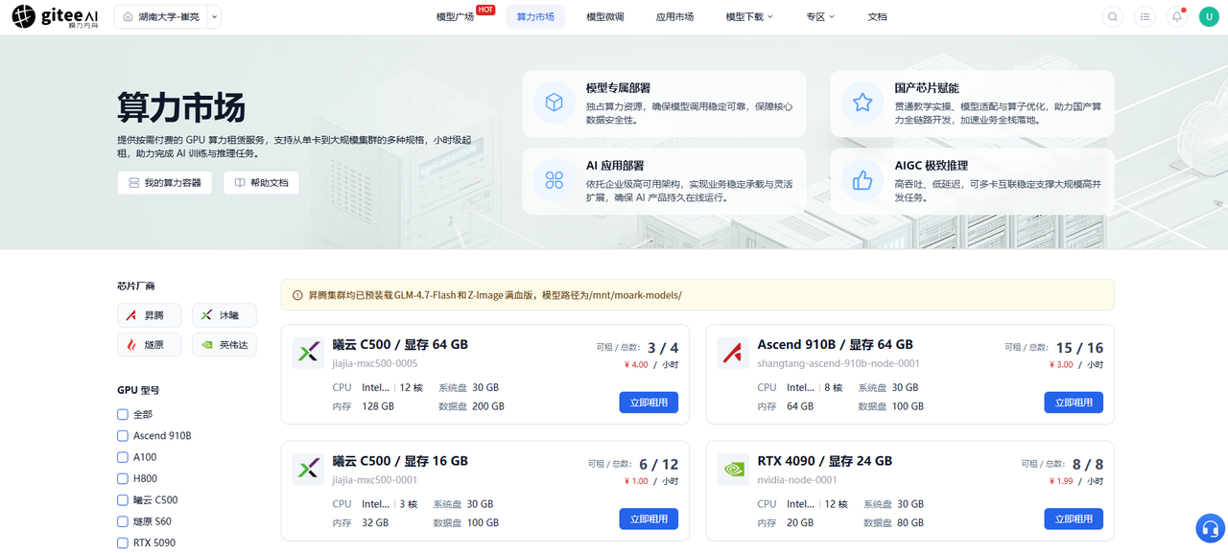Click the notification bell icon
This screenshot has height=553, width=1228.
point(1177,16)
